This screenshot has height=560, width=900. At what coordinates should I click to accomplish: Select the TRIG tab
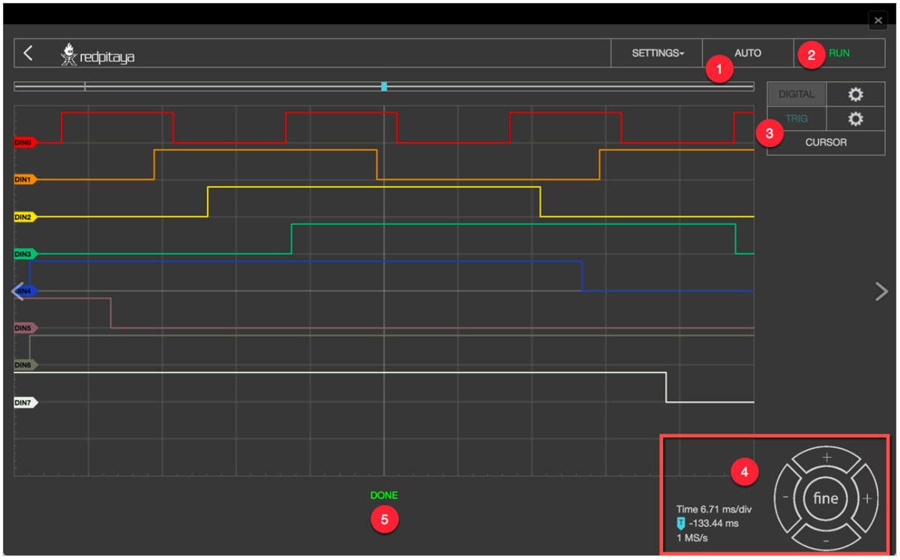coord(796,119)
